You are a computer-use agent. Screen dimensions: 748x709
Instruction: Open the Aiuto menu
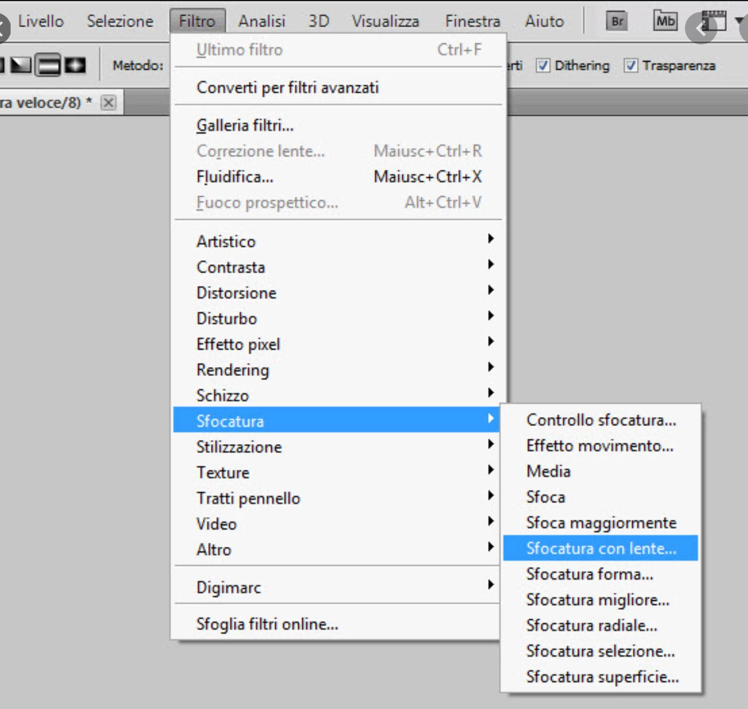point(544,21)
